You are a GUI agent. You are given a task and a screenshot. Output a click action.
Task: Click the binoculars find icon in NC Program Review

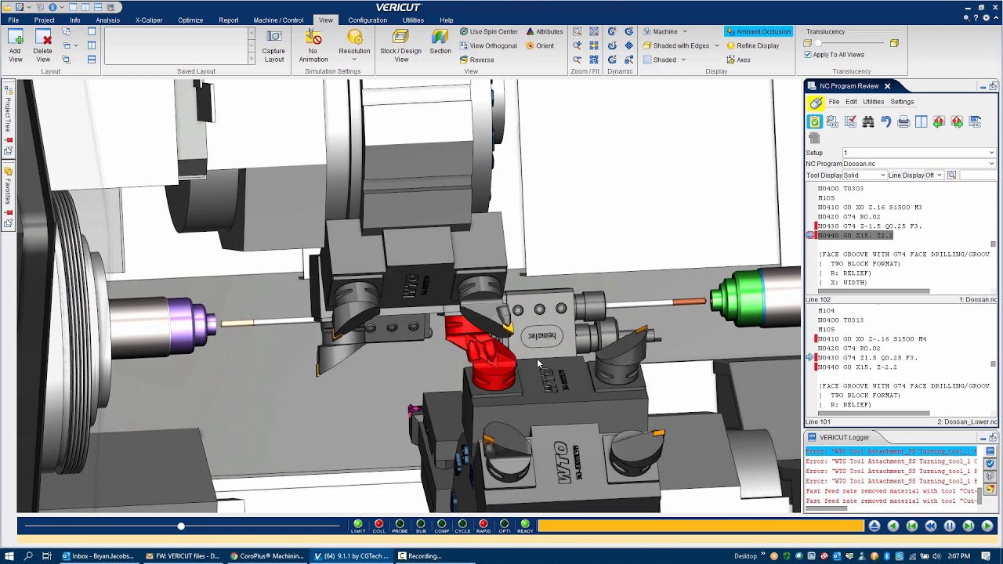pyautogui.click(x=867, y=121)
